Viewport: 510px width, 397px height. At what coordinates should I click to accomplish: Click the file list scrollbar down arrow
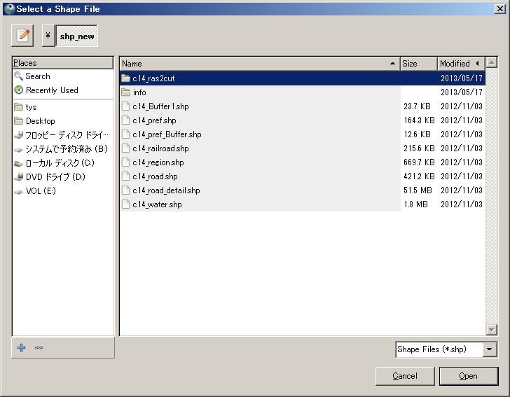point(491,330)
